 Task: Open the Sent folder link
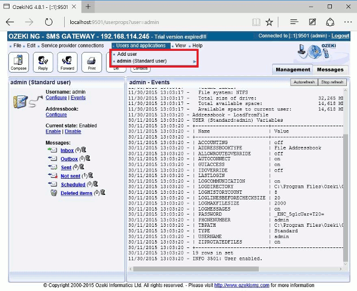(x=66, y=168)
